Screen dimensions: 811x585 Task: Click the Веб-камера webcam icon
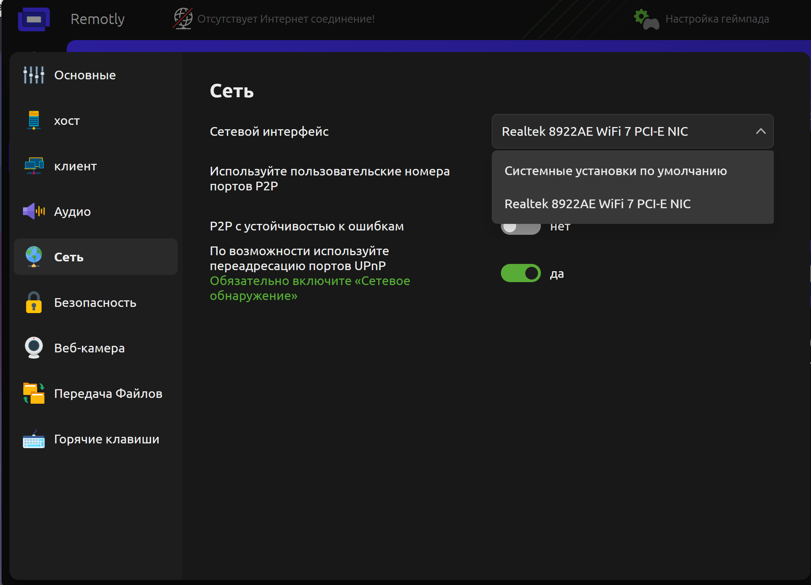tap(33, 348)
